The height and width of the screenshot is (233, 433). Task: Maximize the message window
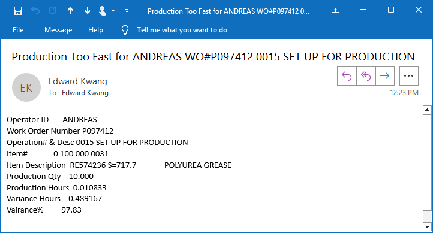[x=391, y=10]
